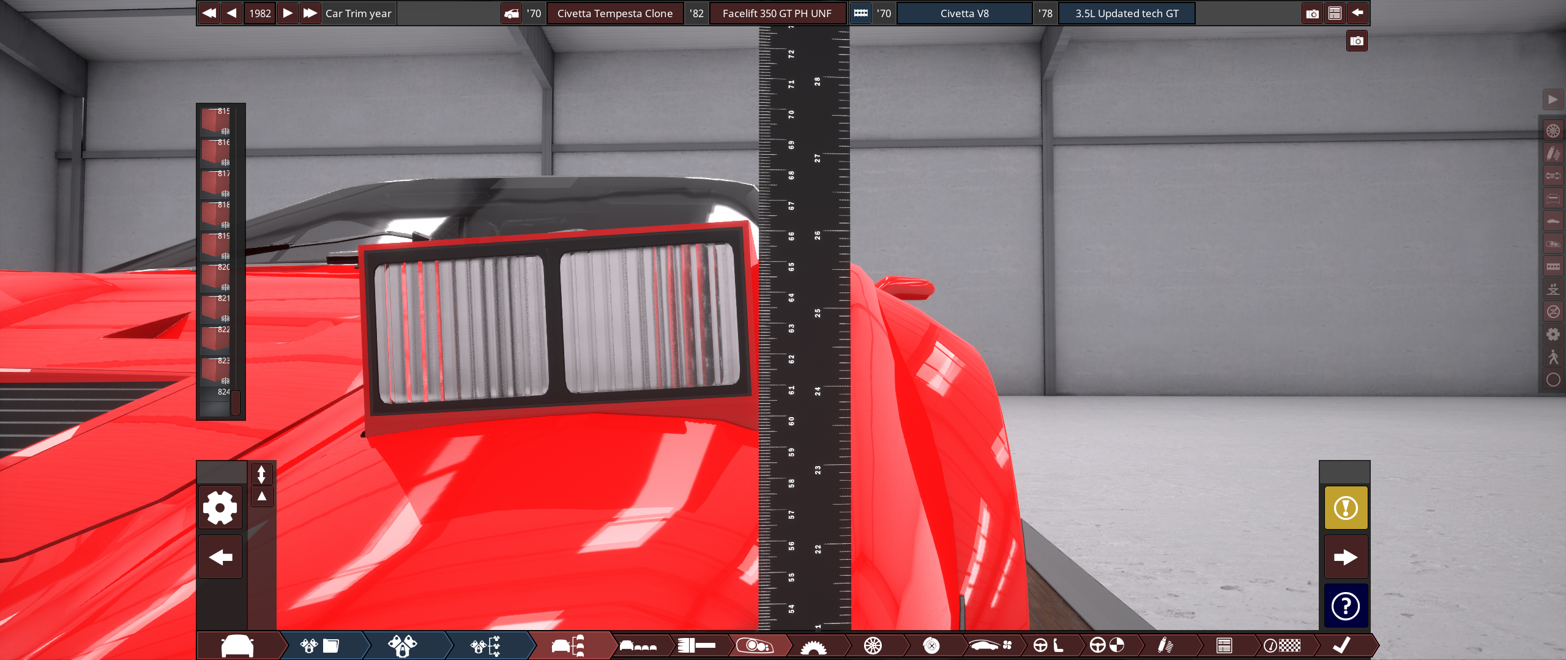This screenshot has width=1566, height=660.
Task: Select the 3.5L Updated tech GT variant
Action: click(x=1127, y=13)
